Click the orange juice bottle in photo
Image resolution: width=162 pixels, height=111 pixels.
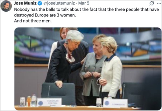coord(29,101)
